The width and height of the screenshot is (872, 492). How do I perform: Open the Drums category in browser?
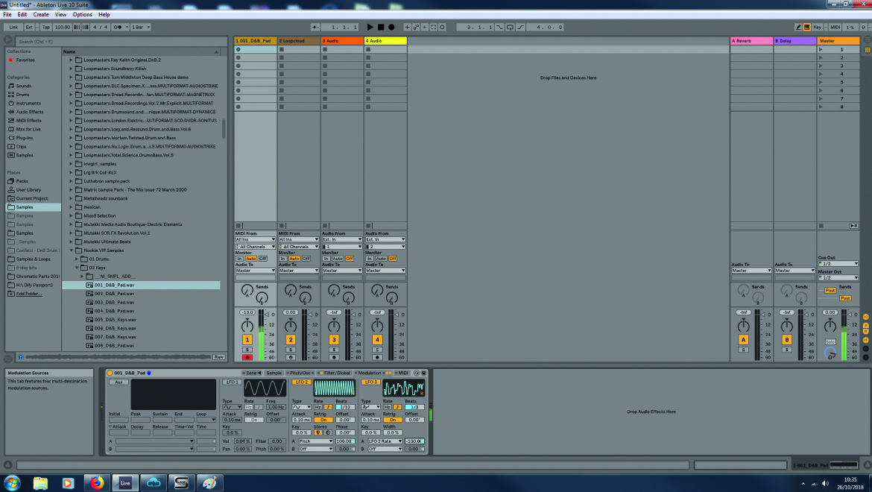(23, 95)
